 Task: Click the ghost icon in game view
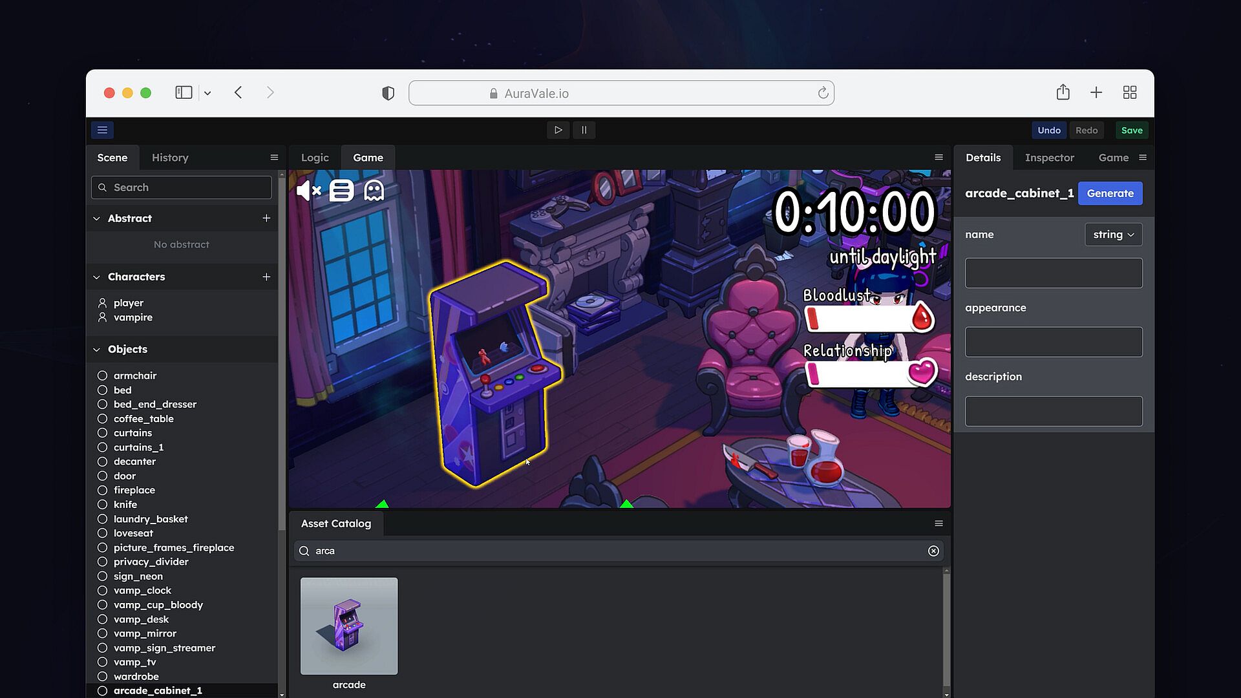coord(374,191)
